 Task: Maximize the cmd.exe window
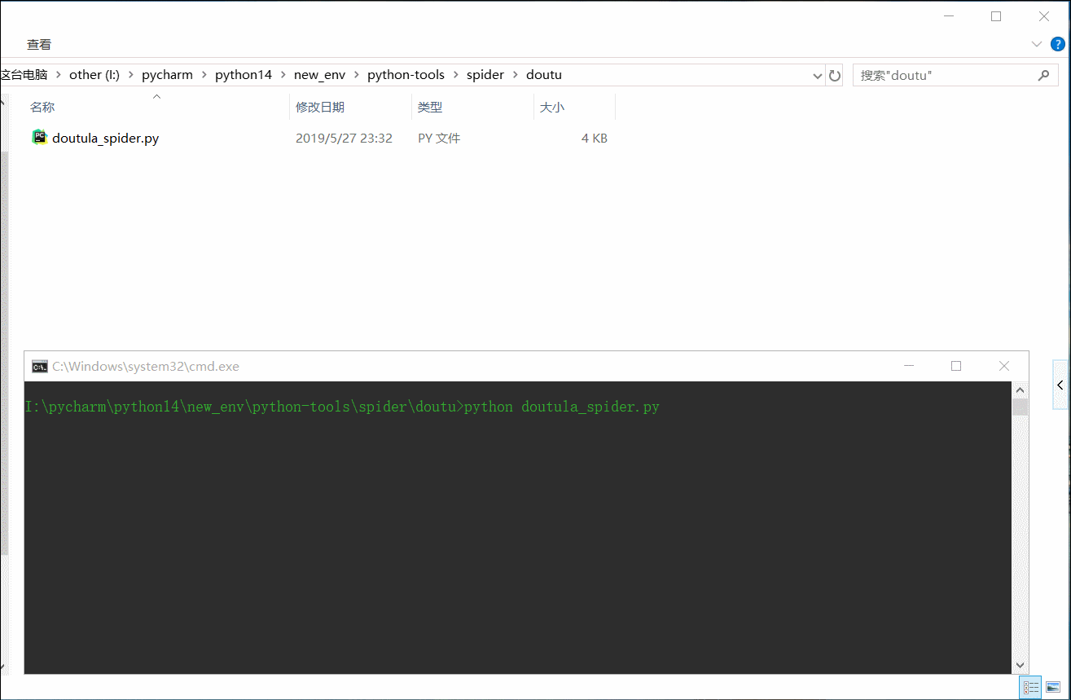956,366
